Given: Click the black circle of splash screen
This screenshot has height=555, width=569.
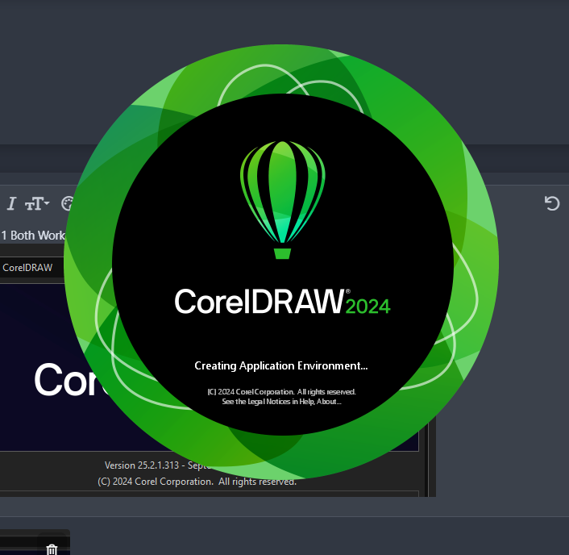Looking at the screenshot, I should [283, 265].
